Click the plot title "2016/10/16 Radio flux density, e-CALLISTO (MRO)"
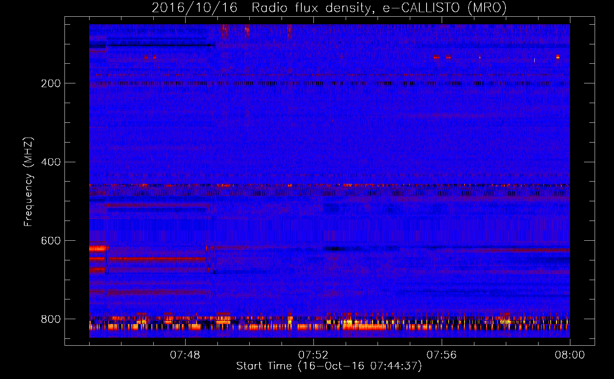The image size is (614, 379). pos(329,8)
